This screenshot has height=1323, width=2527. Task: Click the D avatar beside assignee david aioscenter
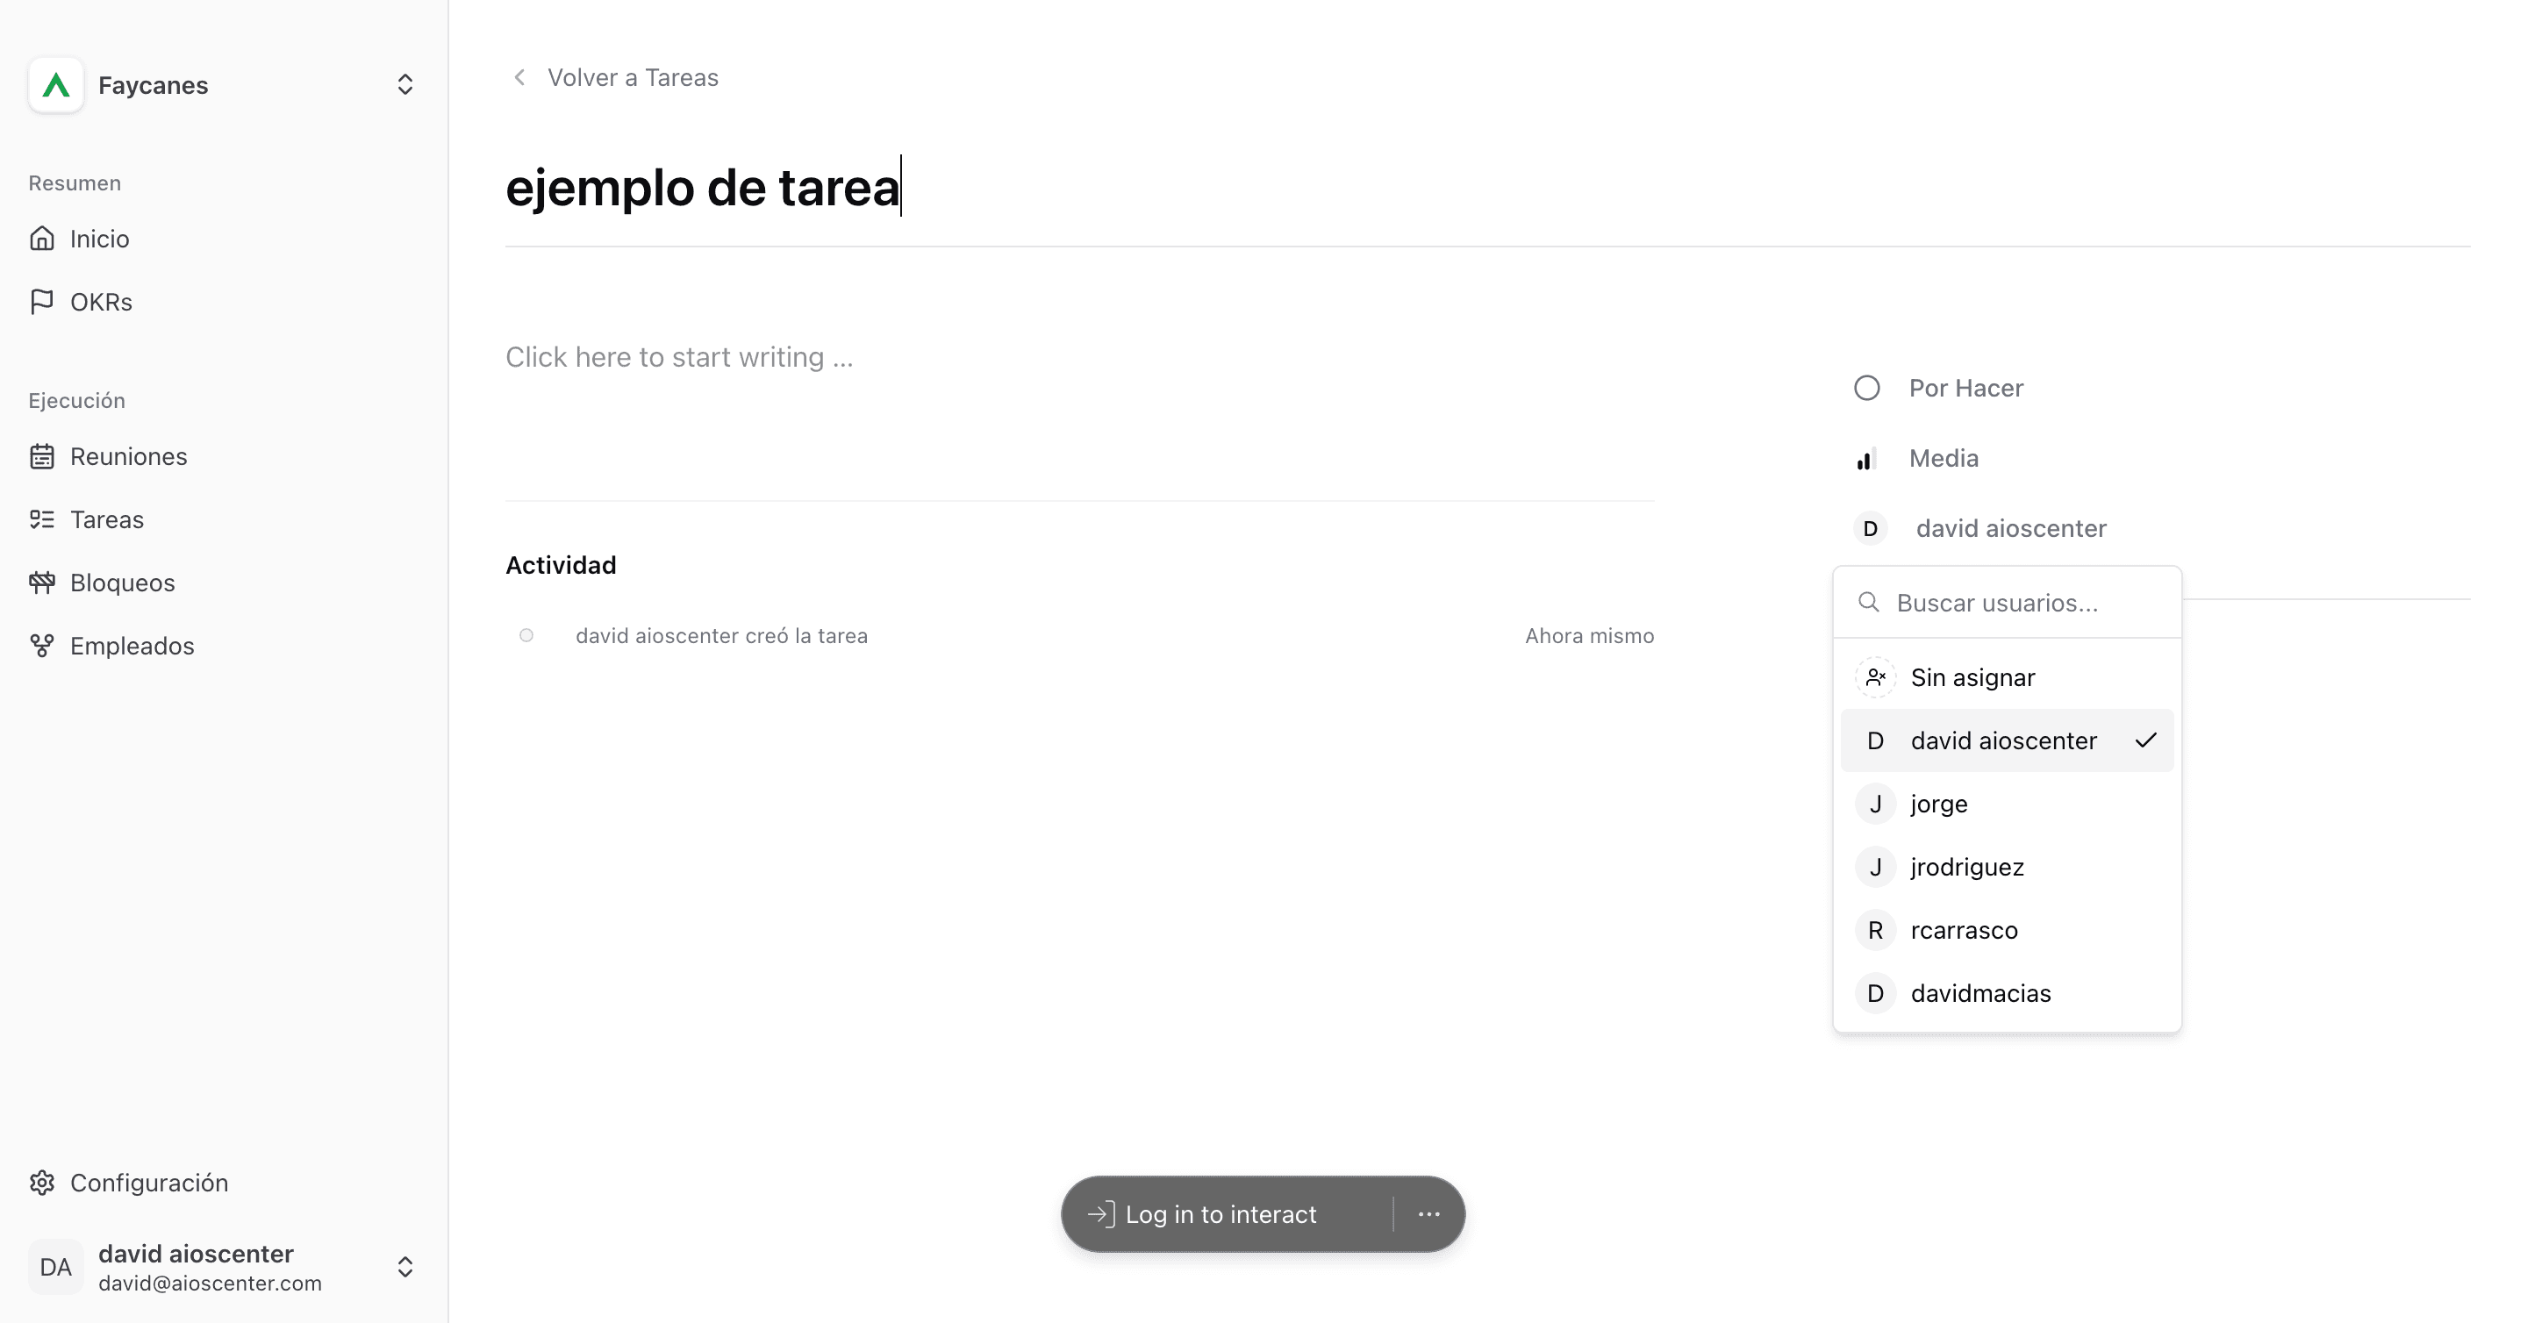point(1871,529)
